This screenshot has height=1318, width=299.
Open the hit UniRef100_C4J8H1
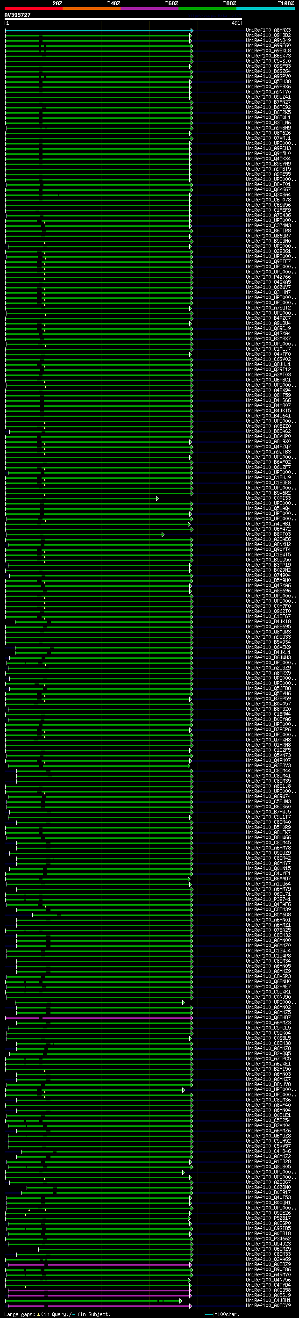pyautogui.click(x=268, y=1301)
